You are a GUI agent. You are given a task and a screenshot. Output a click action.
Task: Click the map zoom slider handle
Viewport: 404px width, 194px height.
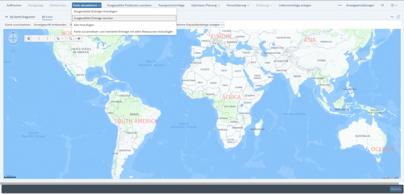point(13,51)
